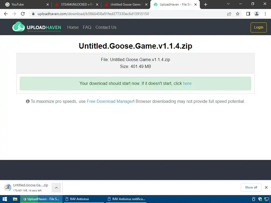Click Show all downloads

(x=251, y=187)
